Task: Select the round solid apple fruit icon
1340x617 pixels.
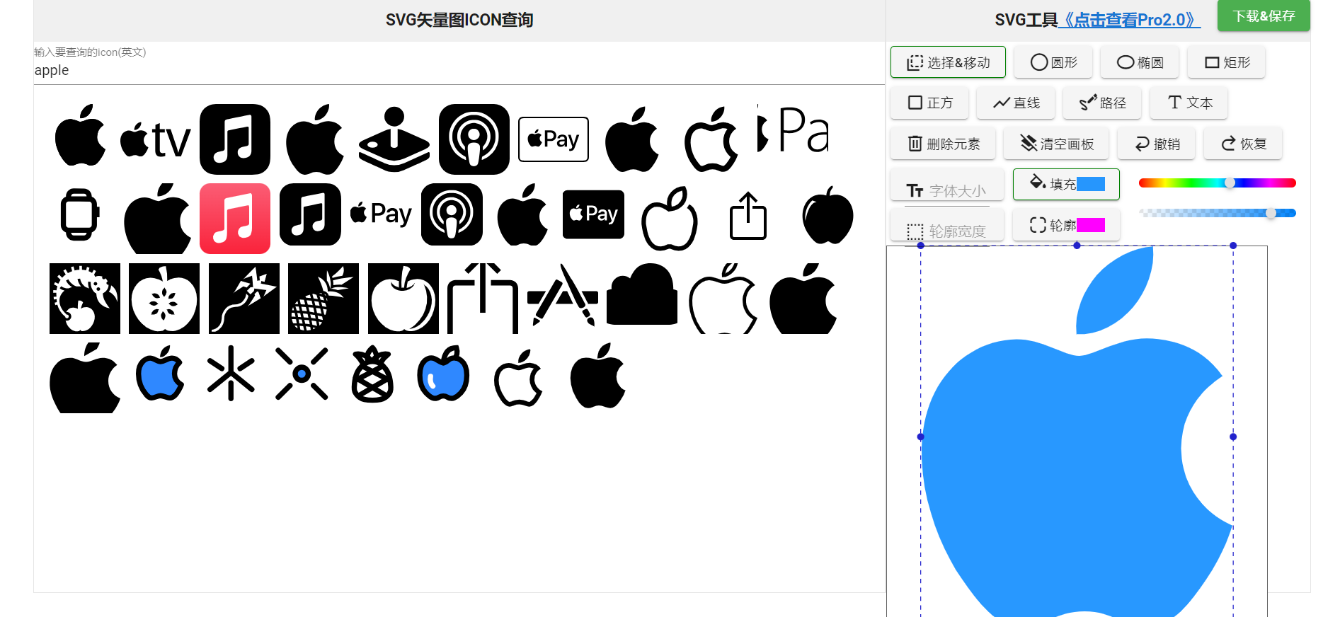Action: click(828, 215)
